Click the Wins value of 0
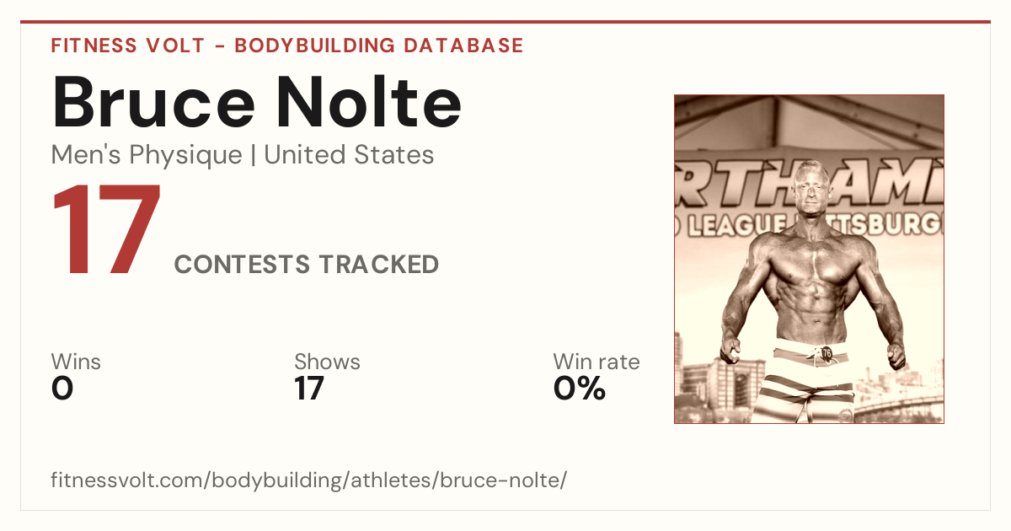 (x=62, y=389)
